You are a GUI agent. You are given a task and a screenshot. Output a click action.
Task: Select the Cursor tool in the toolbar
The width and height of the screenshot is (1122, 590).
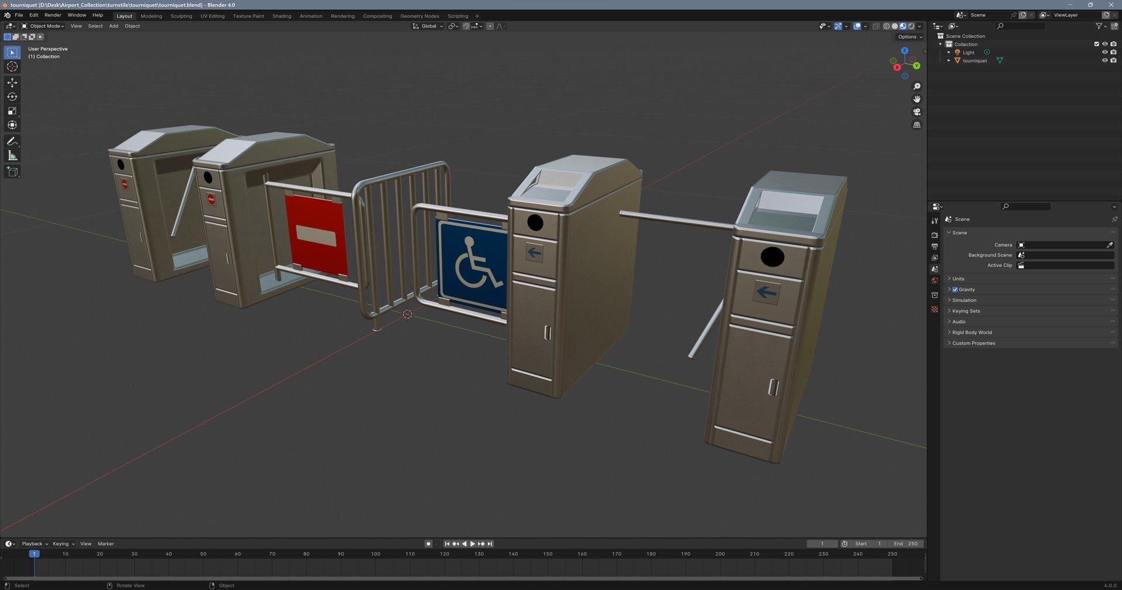click(x=12, y=67)
